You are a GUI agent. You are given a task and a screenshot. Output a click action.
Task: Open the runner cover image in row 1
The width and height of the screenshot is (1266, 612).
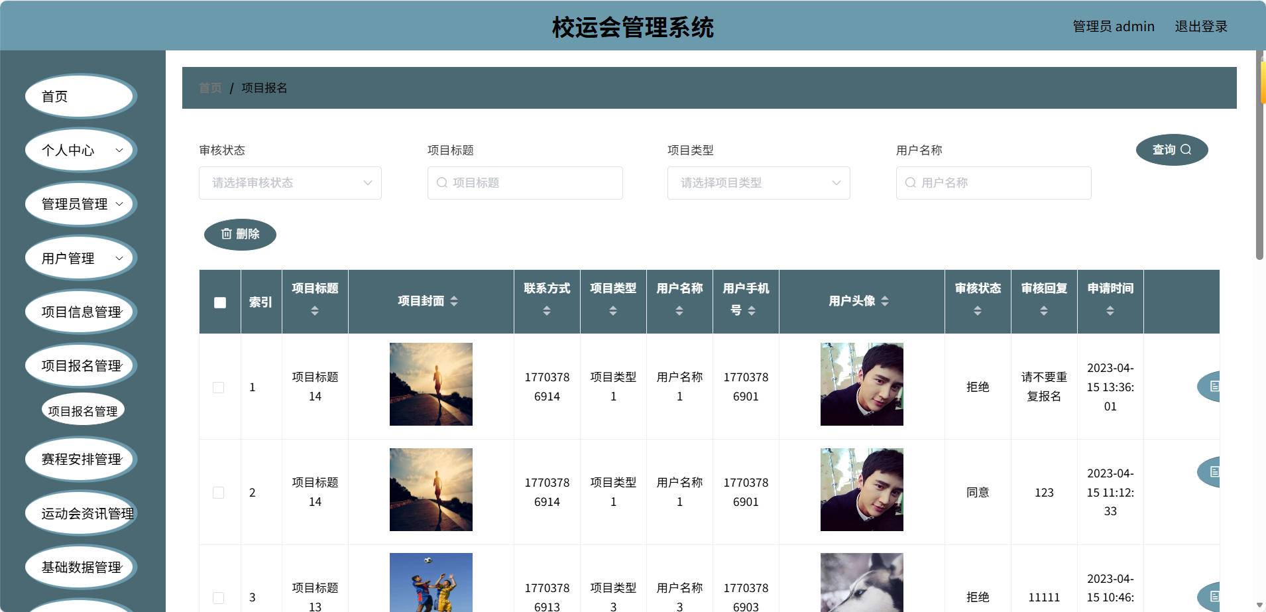point(431,384)
